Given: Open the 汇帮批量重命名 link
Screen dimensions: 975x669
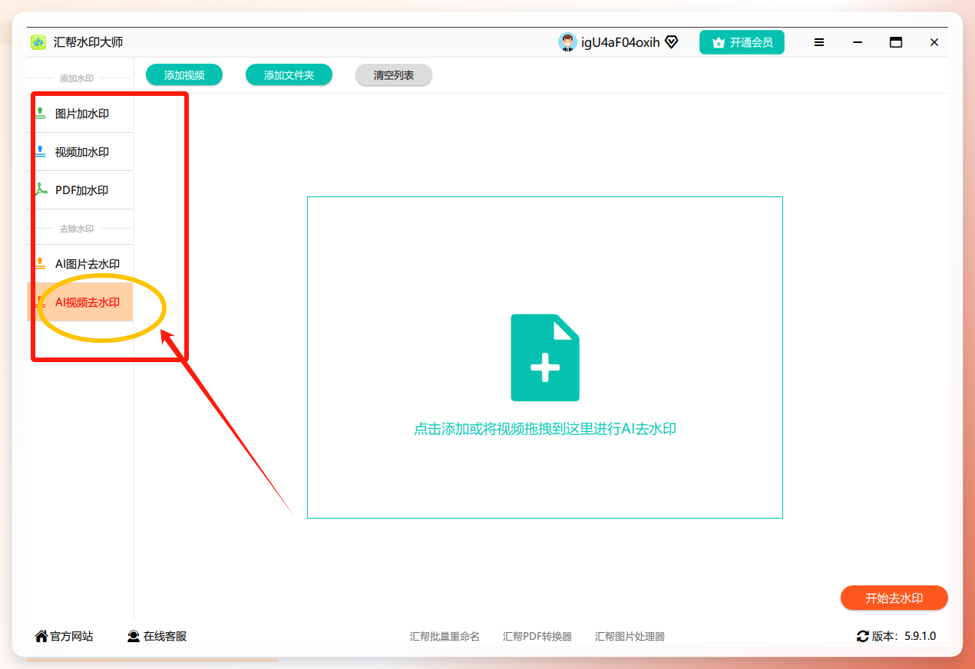Looking at the screenshot, I should (445, 637).
